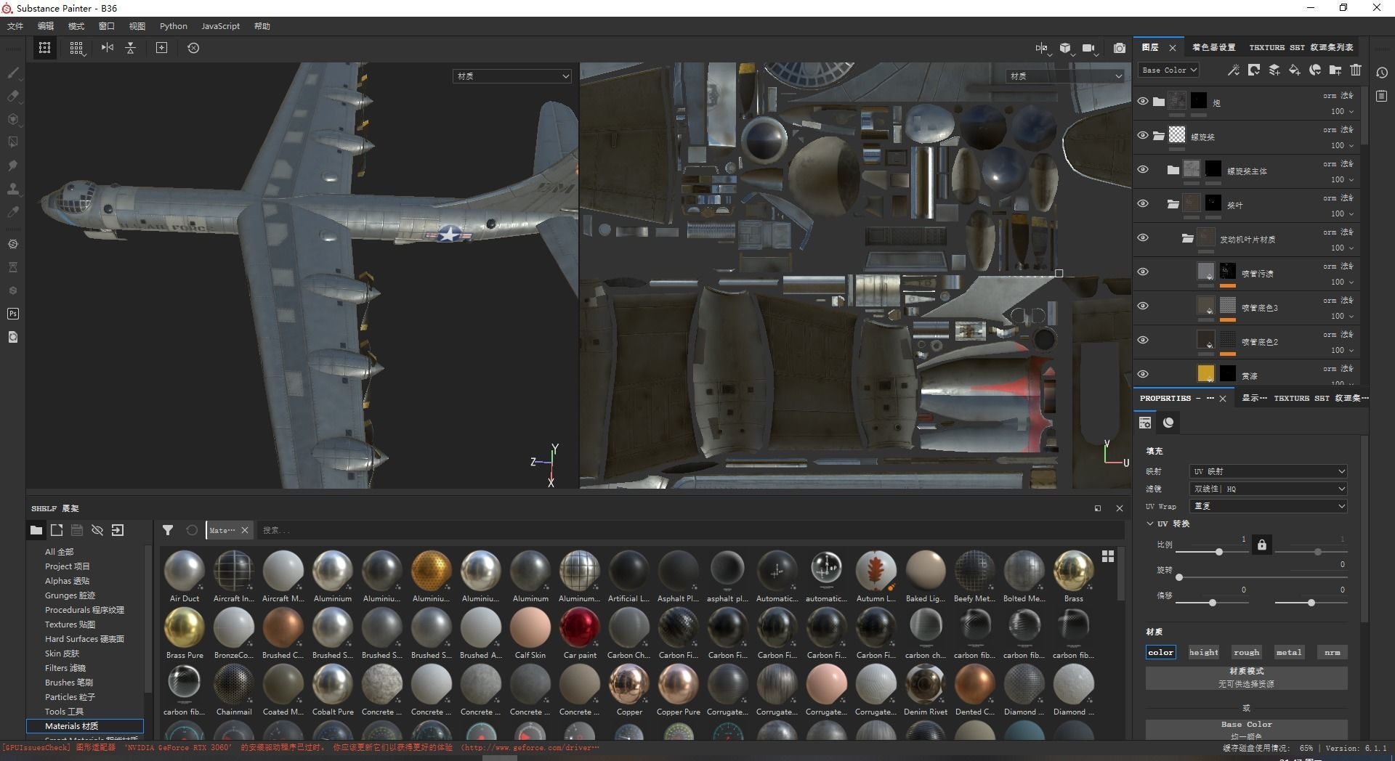The height and width of the screenshot is (761, 1395).
Task: Hide the 喷管底色2 layer
Action: [x=1143, y=341]
